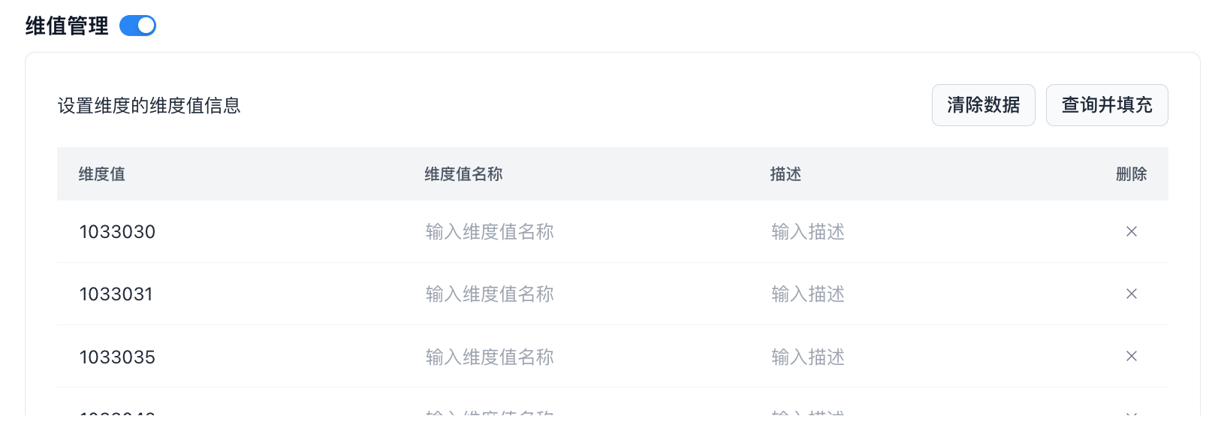Click the 删除 column header
Screen dimensions: 1206x428
[x=1131, y=174]
